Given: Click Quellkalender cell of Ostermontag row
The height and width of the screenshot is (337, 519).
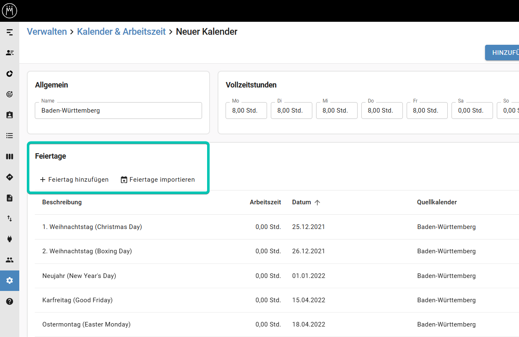Looking at the screenshot, I should coord(446,324).
